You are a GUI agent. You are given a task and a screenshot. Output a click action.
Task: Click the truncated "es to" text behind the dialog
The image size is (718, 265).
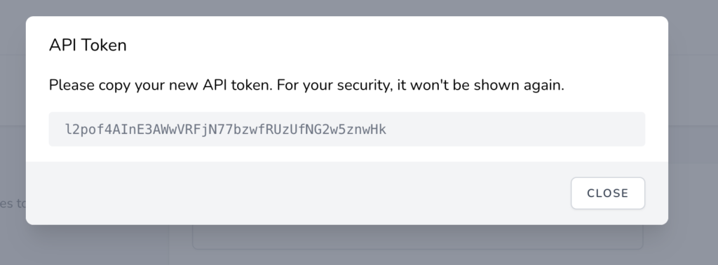13,203
